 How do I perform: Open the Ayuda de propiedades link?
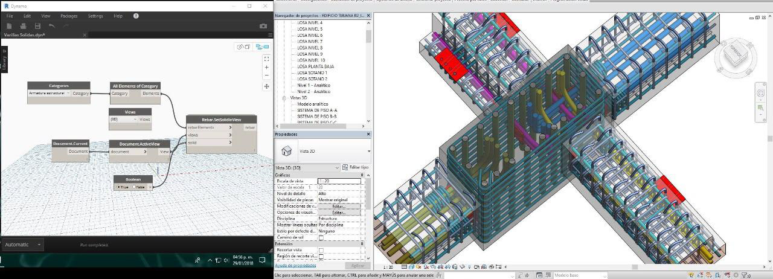(295, 265)
